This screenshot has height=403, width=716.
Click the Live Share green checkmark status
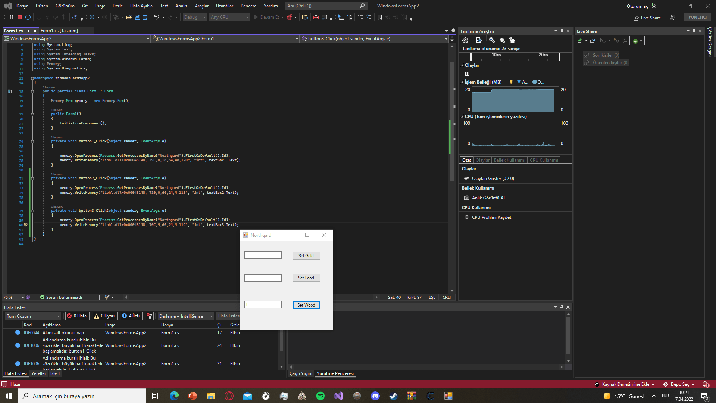[x=635, y=41]
